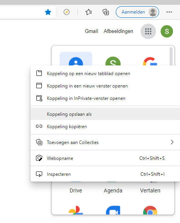
Task: Choose Koppeling opslaan als
Action: click(105, 114)
